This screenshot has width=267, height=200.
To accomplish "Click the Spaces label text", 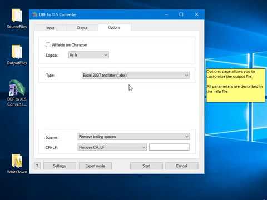I will 52,137.
